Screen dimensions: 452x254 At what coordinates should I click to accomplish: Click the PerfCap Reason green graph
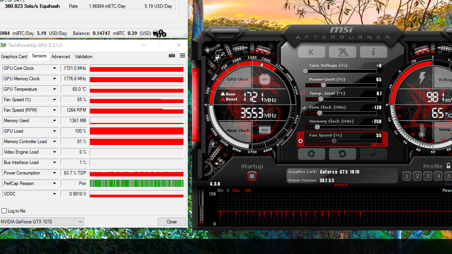137,183
